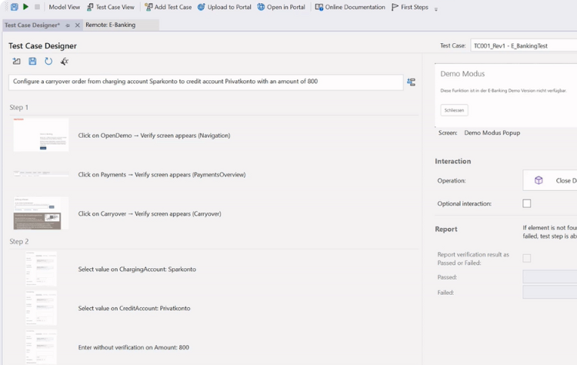Click the green Run play icon

(25, 7)
